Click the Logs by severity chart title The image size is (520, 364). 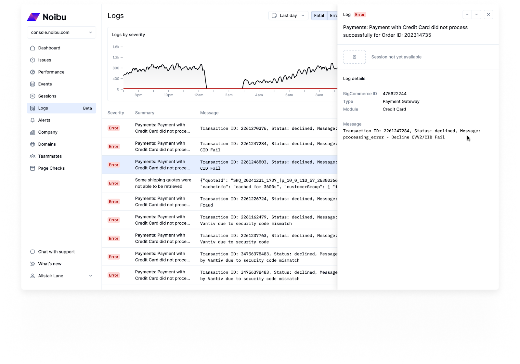[x=128, y=35]
